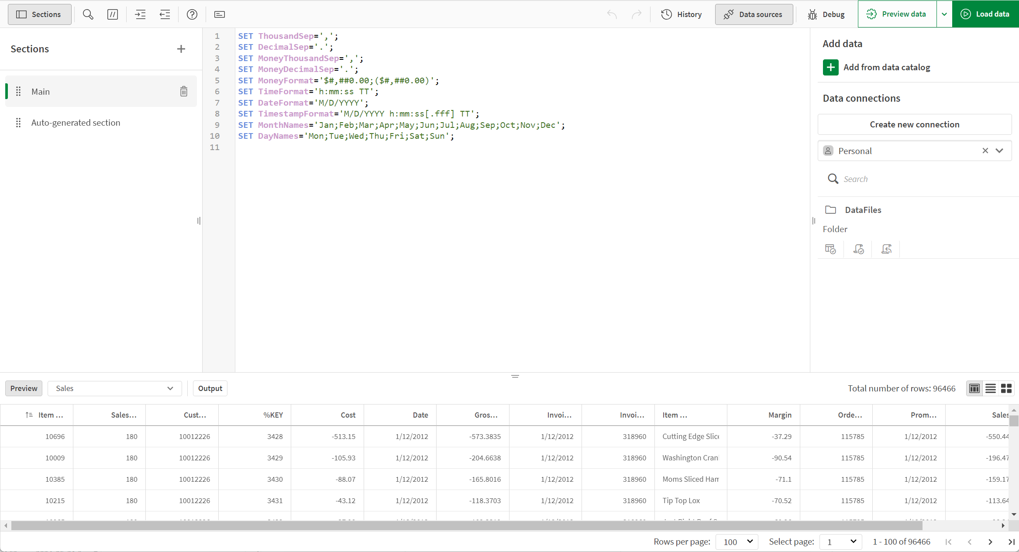The image size is (1019, 552).
Task: Click the indent-left icon in toolbar
Action: (165, 14)
